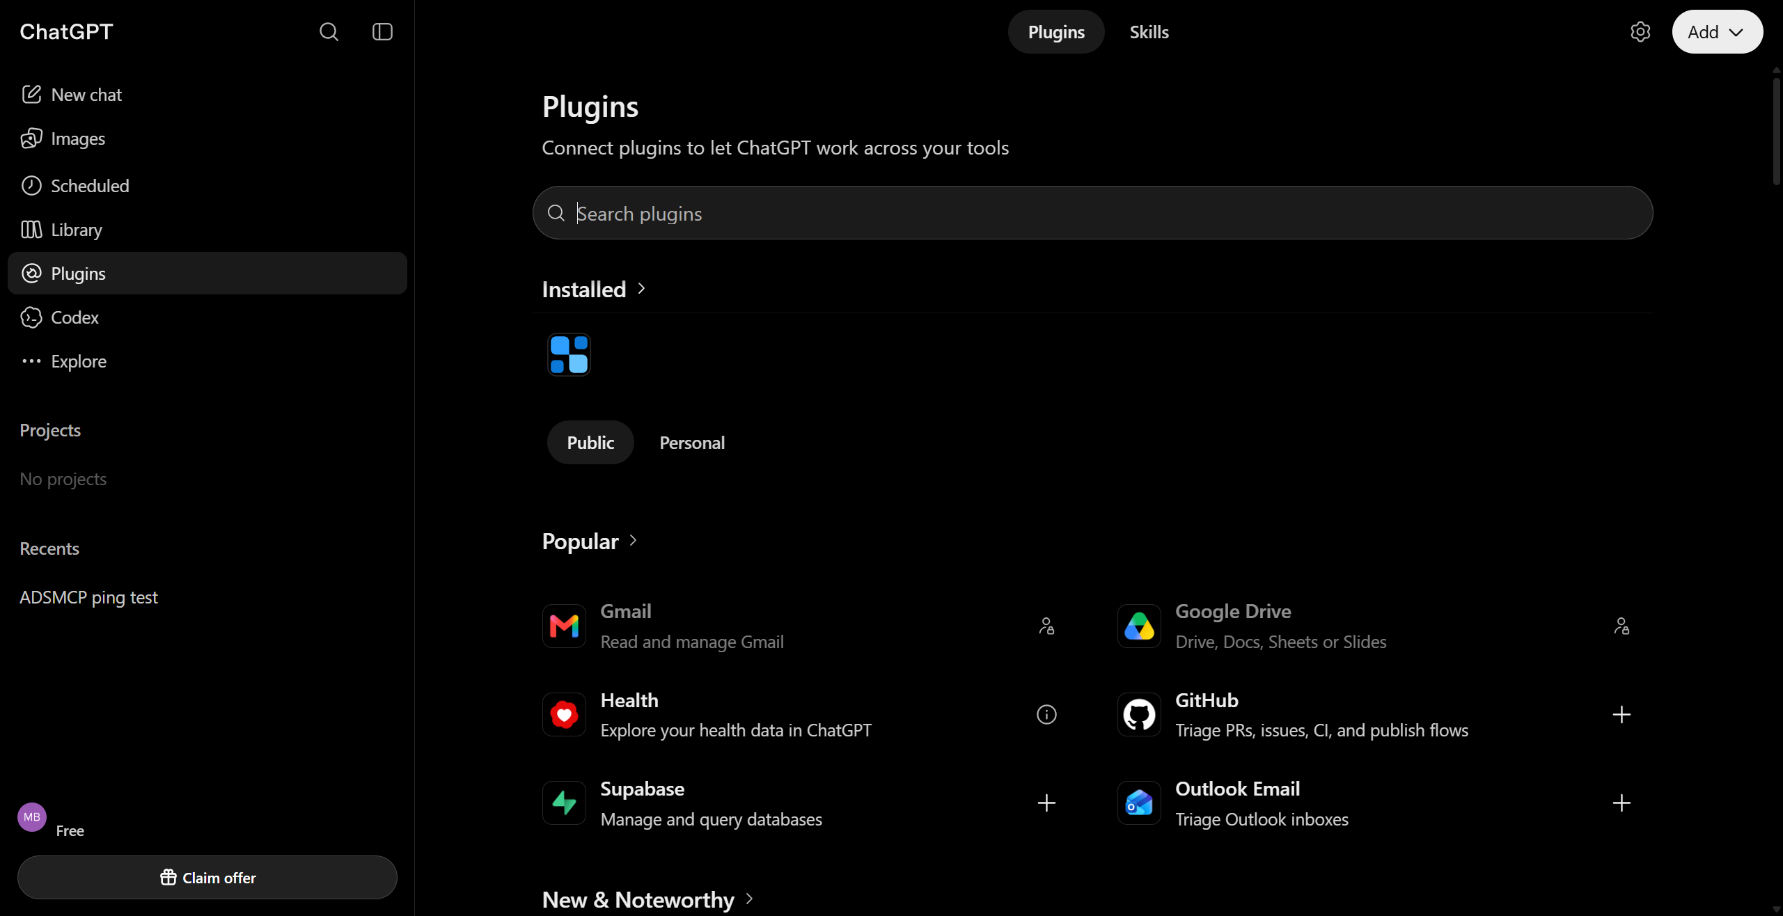Click the Supabase lightning logo
Screen dimensions: 1783x916
click(564, 803)
